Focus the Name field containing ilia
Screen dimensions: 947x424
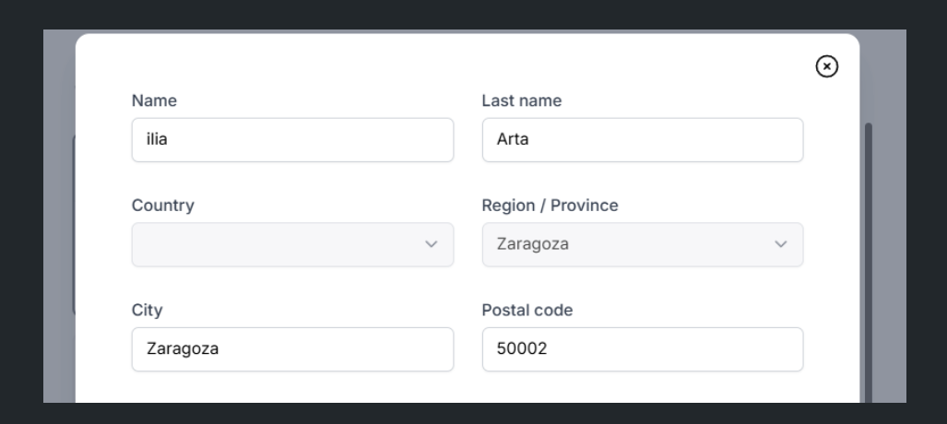tap(292, 139)
